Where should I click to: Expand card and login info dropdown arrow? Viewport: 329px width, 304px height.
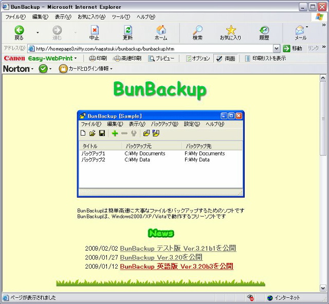[111, 69]
